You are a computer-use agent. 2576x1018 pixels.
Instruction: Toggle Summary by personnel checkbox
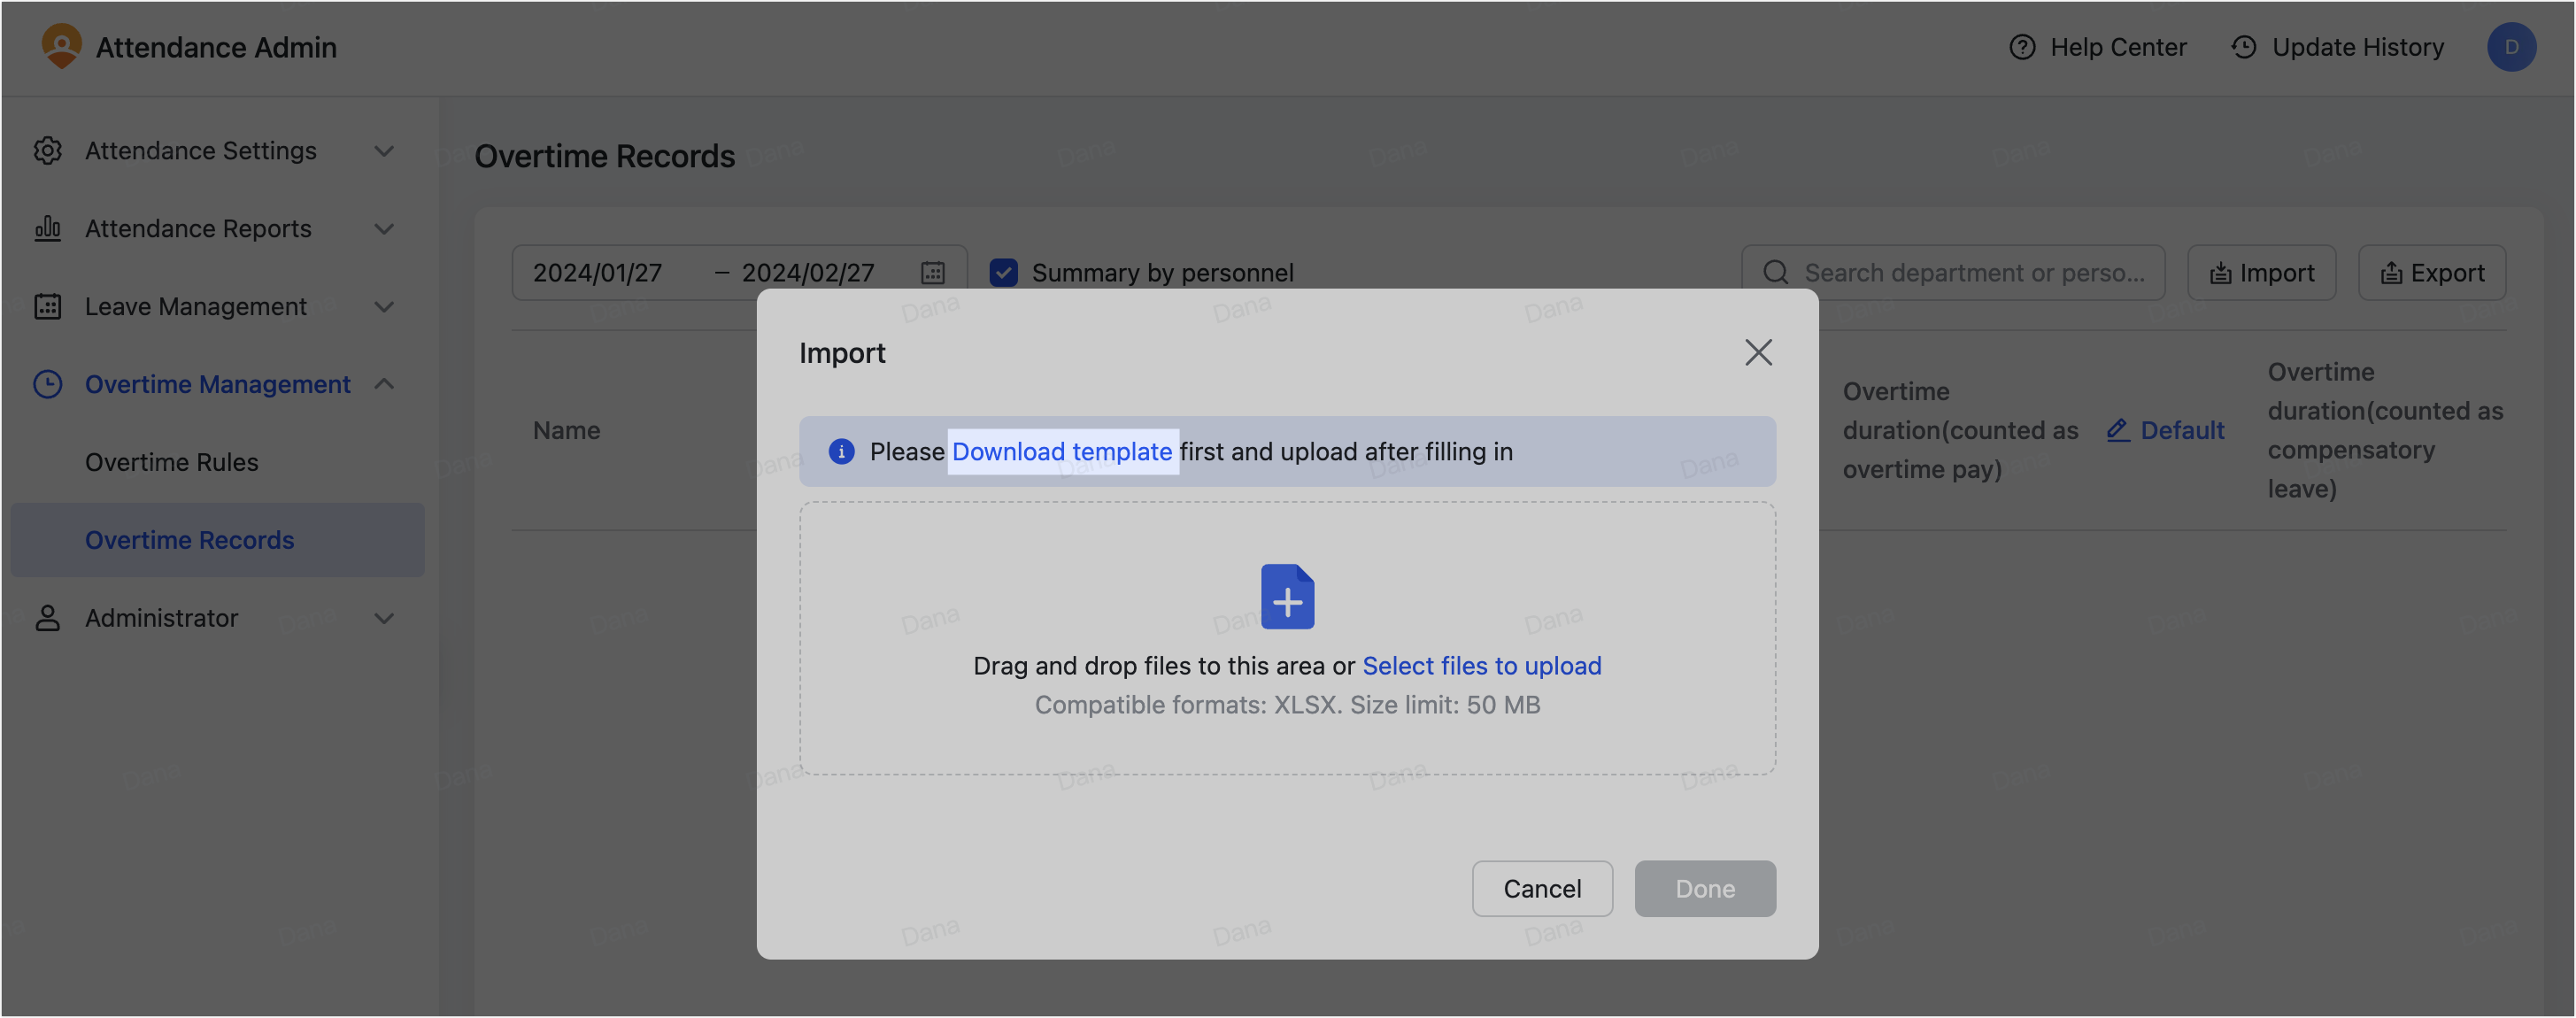[1003, 272]
